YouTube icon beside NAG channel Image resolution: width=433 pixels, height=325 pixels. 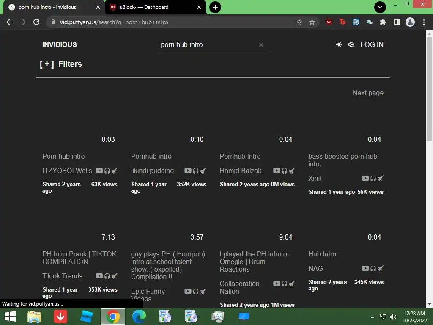pyautogui.click(x=365, y=268)
